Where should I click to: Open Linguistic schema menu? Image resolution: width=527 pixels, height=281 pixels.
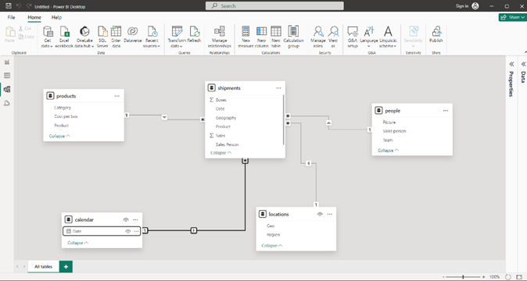point(388,37)
